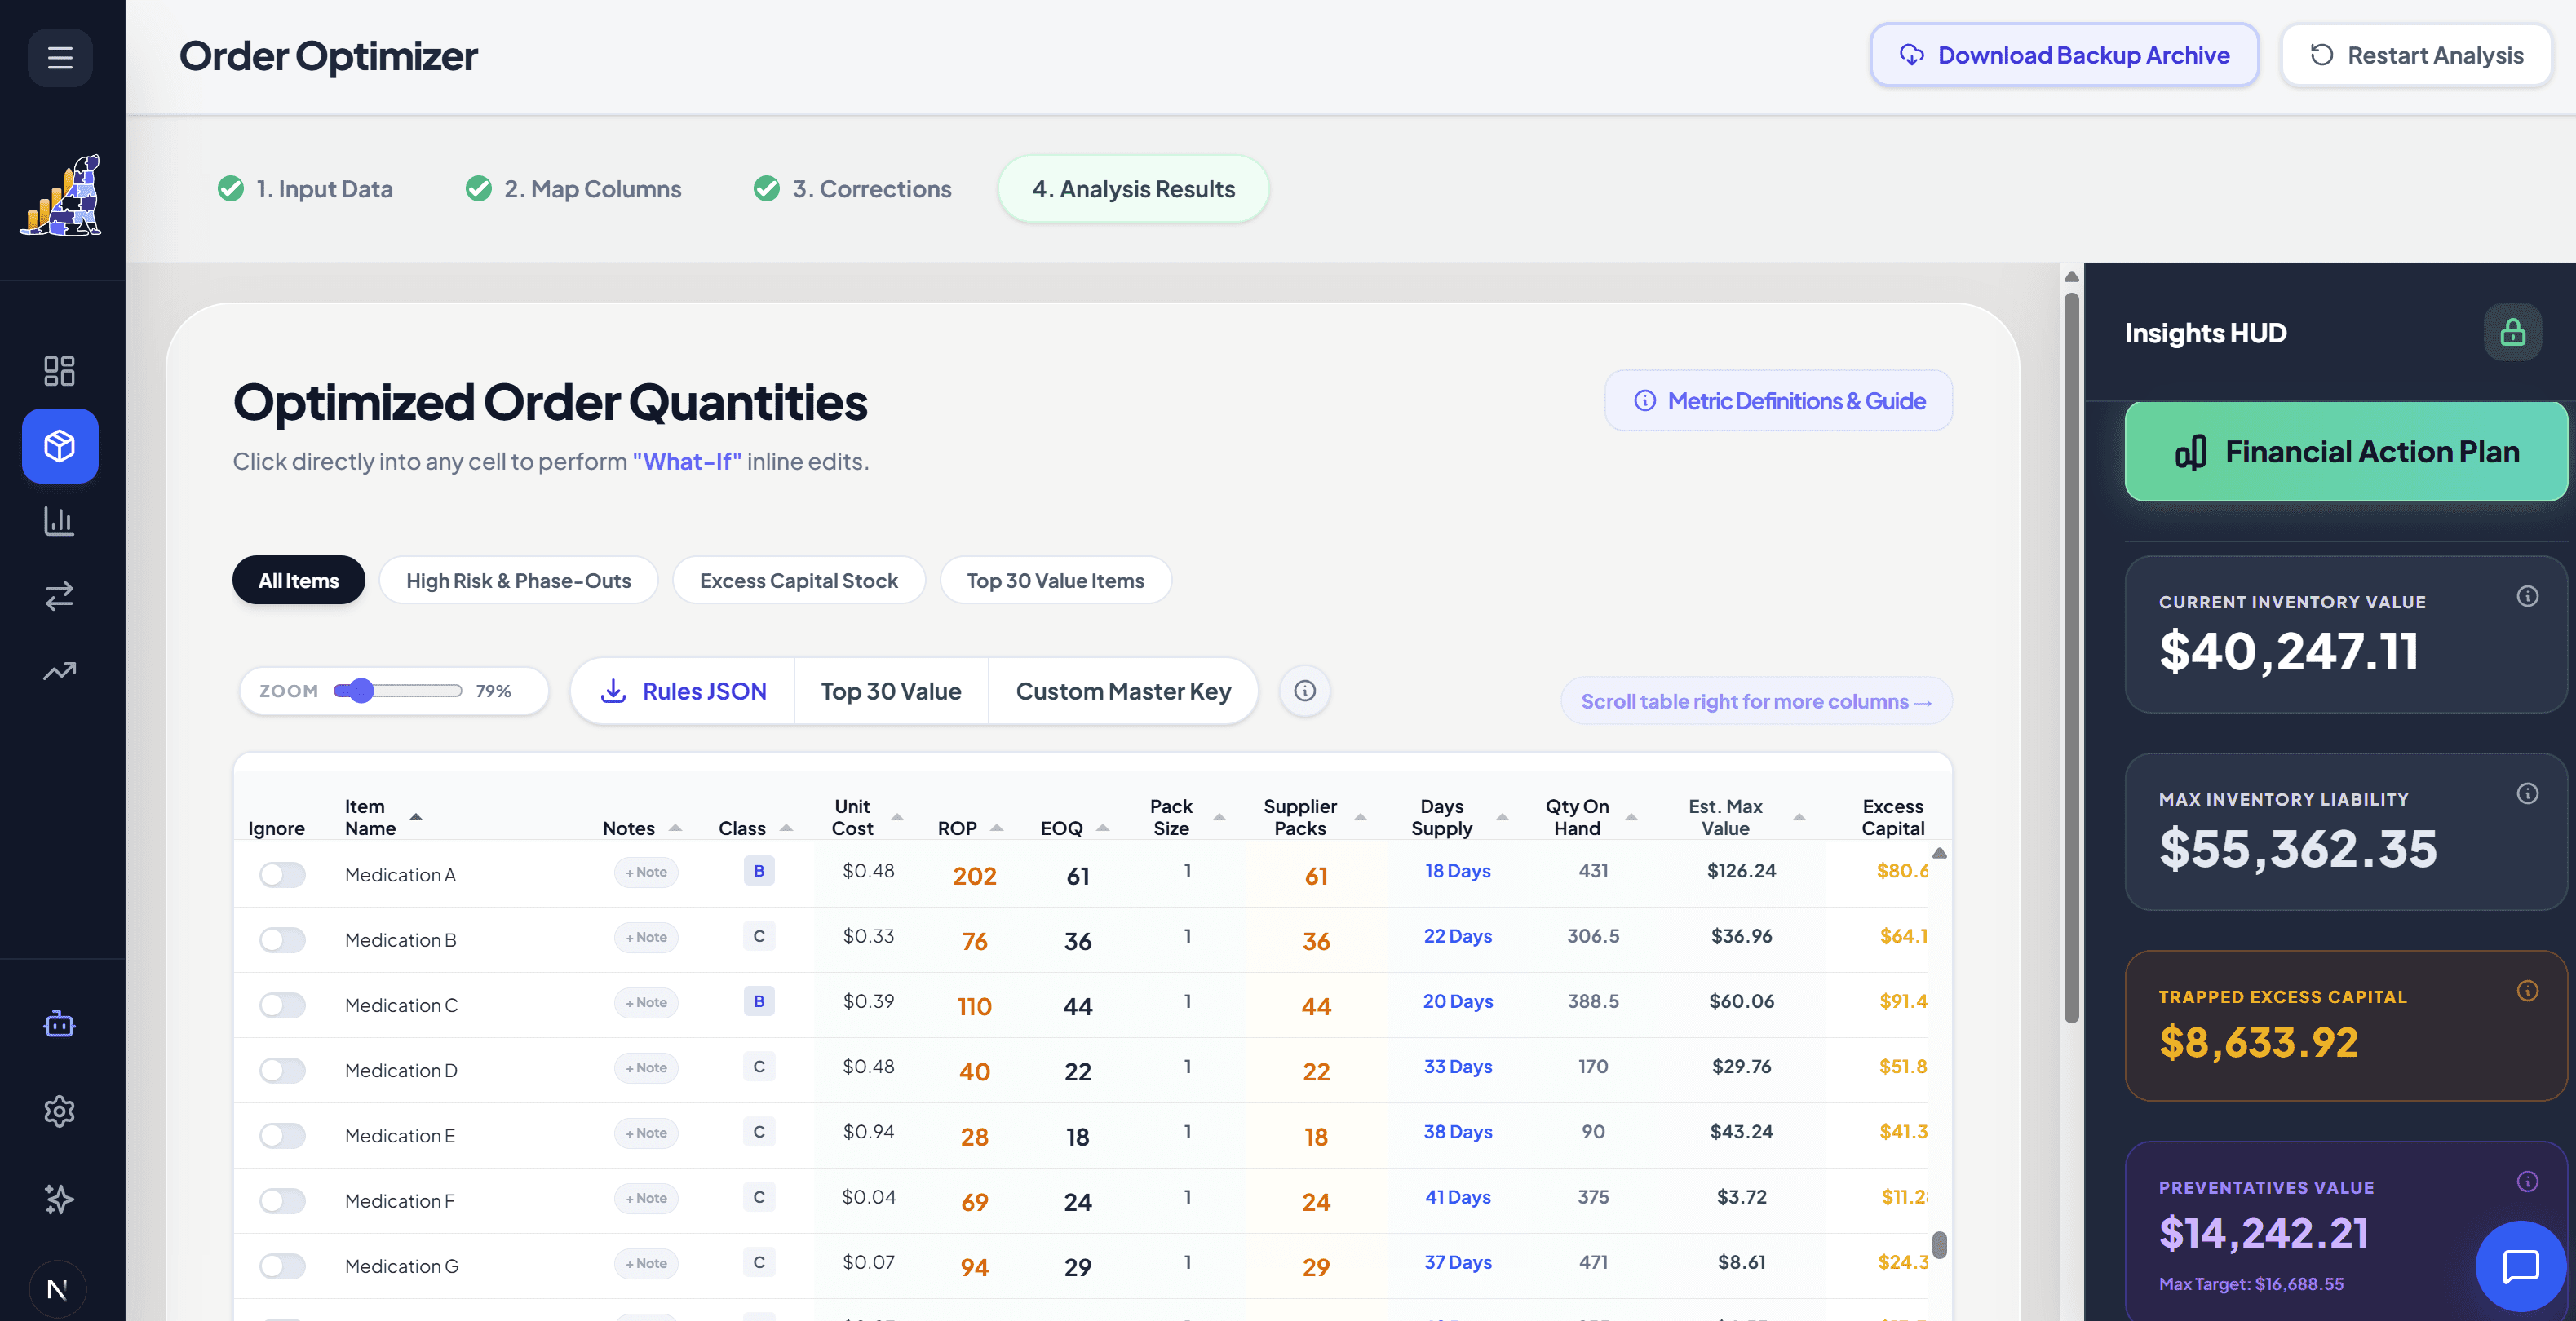
Task: Sort by Pack Size column arrow
Action: (1219, 817)
